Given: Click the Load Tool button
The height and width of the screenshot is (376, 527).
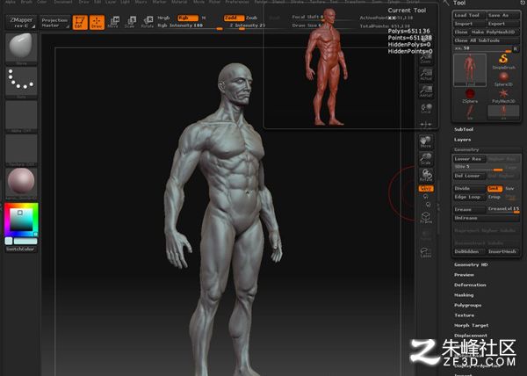Looking at the screenshot, I should (470, 16).
